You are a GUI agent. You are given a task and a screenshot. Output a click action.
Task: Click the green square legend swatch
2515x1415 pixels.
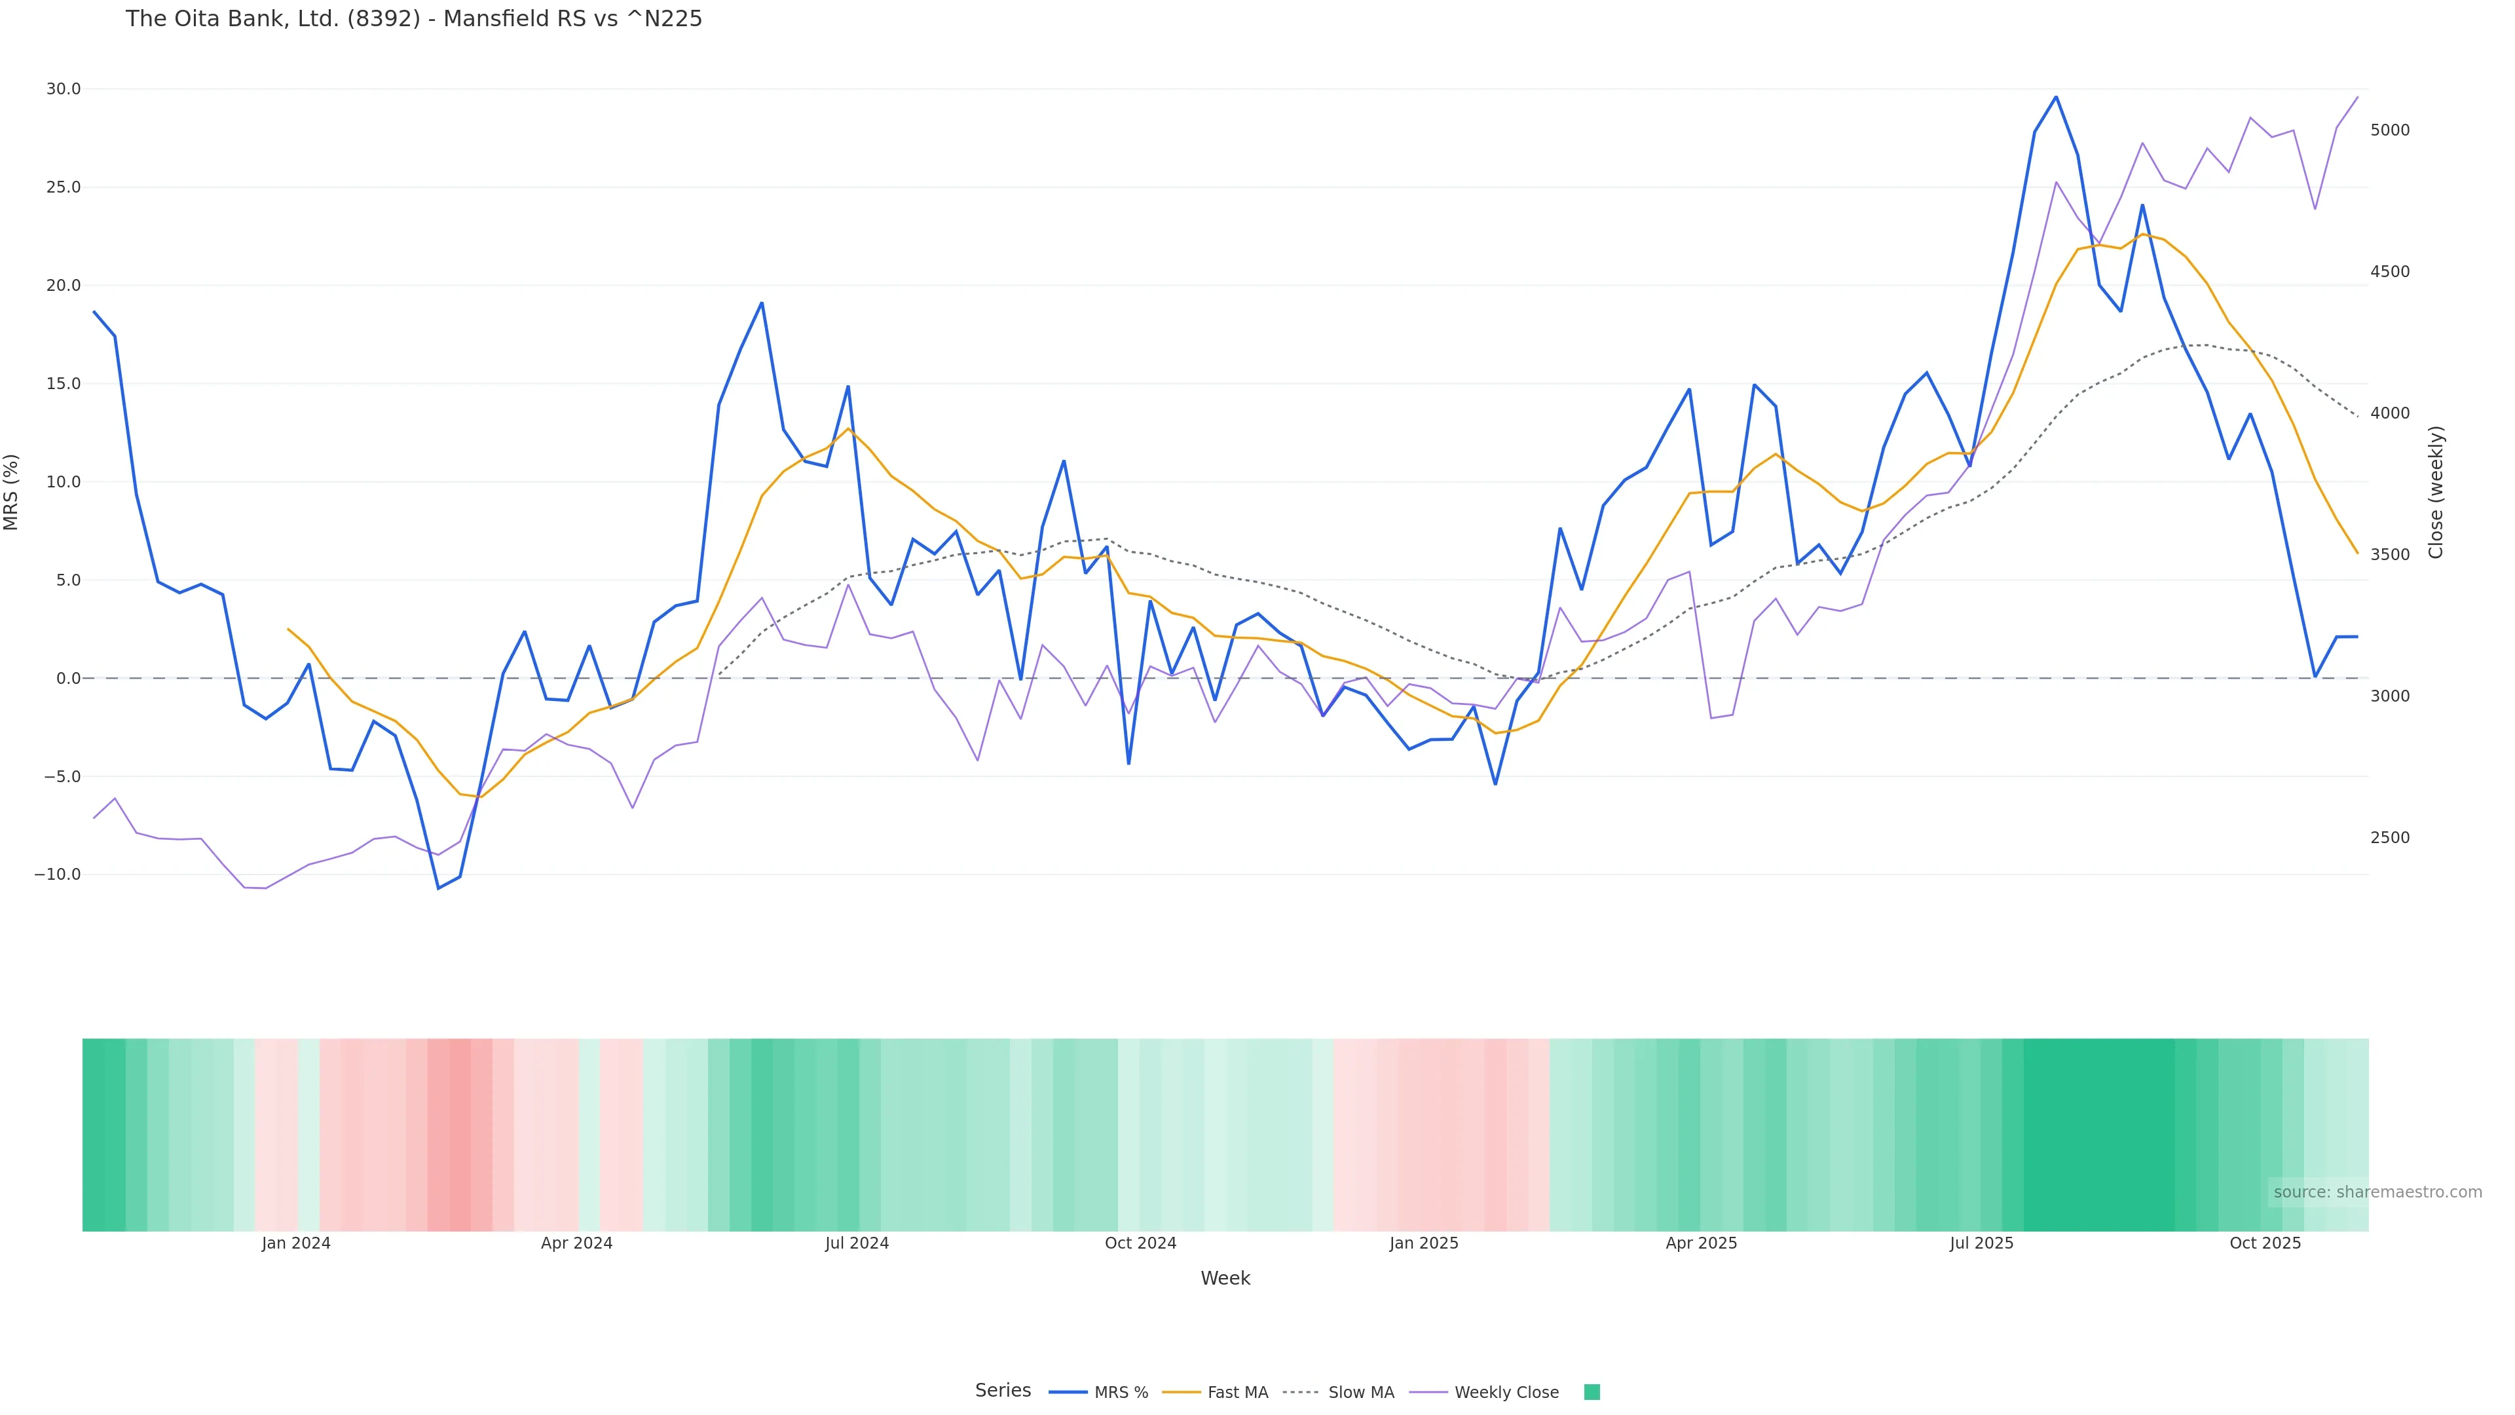point(1592,1393)
